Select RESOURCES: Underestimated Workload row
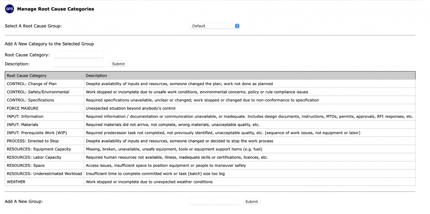Image resolution: width=430 pixels, height=214 pixels. click(210, 174)
